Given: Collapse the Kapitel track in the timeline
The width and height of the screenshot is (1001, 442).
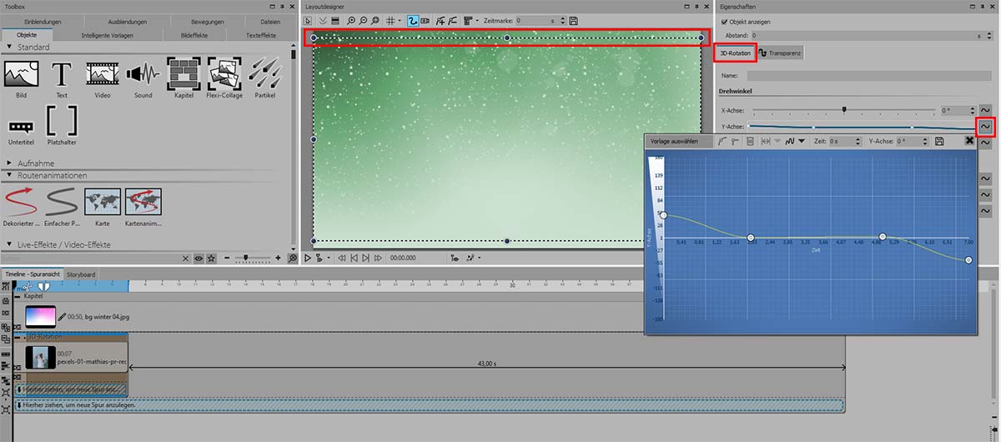Looking at the screenshot, I should (17, 296).
